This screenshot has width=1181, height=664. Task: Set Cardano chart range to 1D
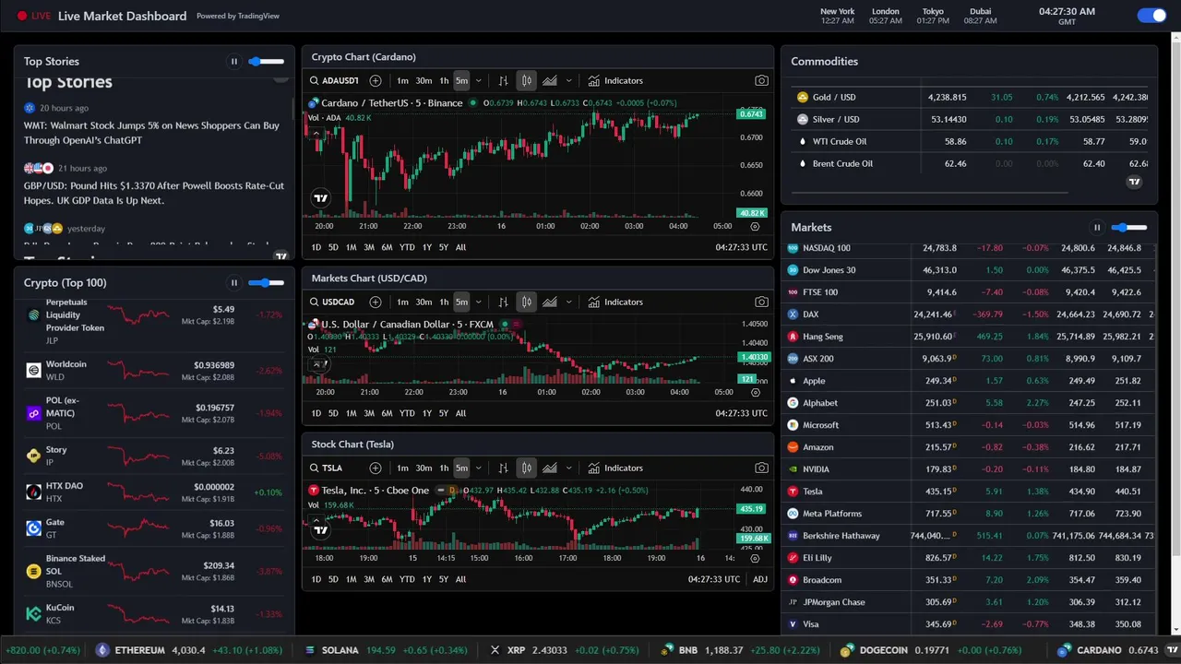click(316, 247)
